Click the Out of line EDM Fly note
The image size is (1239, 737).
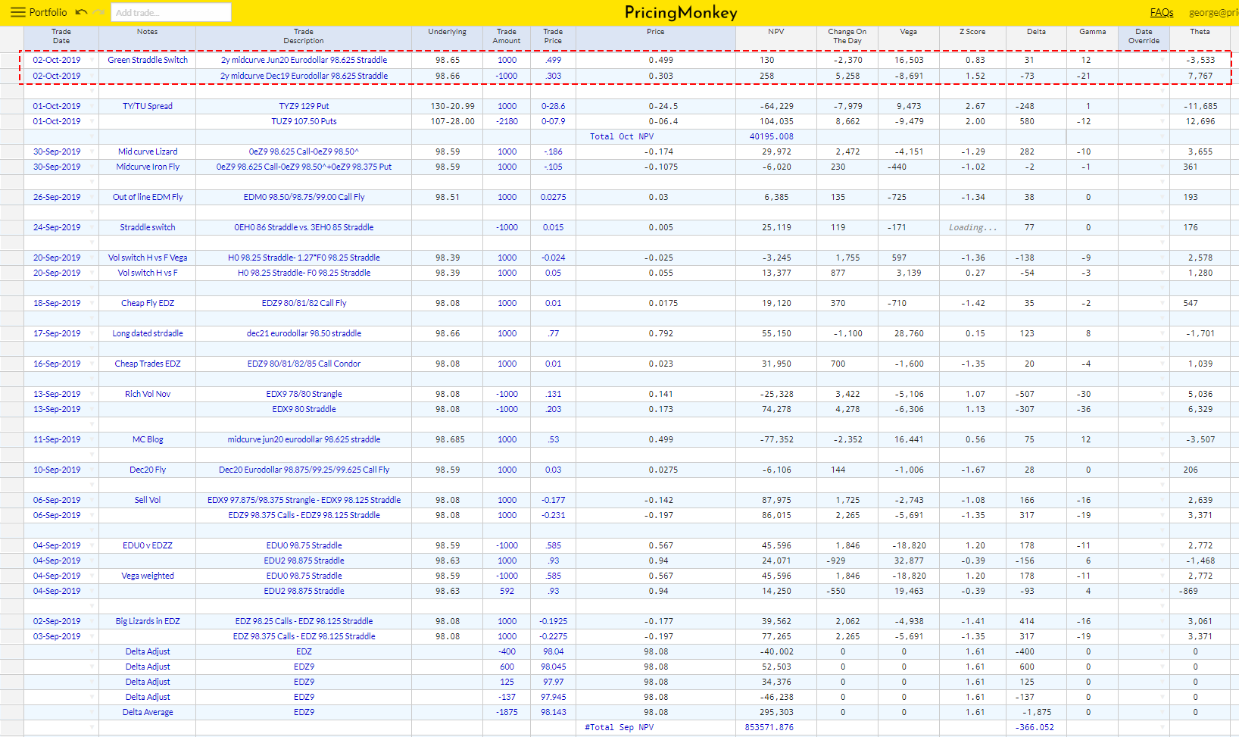click(x=148, y=197)
